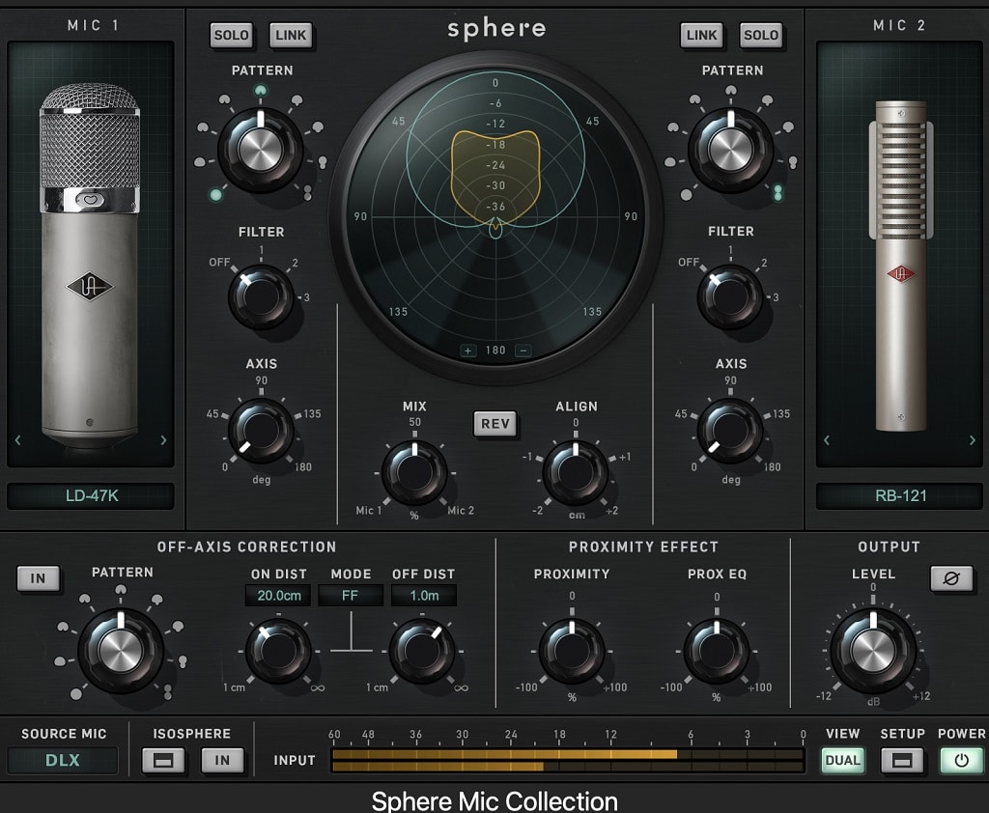Toggle Mic 2 SOLO button

(761, 36)
